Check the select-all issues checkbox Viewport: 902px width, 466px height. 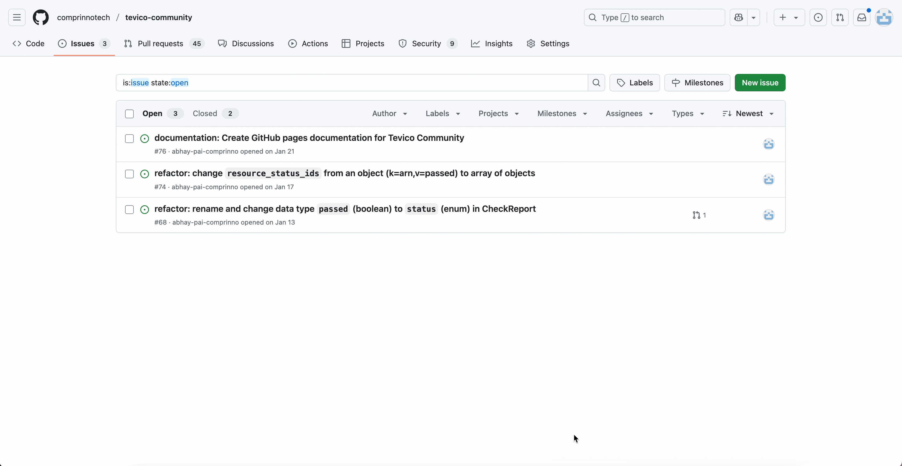pyautogui.click(x=129, y=114)
